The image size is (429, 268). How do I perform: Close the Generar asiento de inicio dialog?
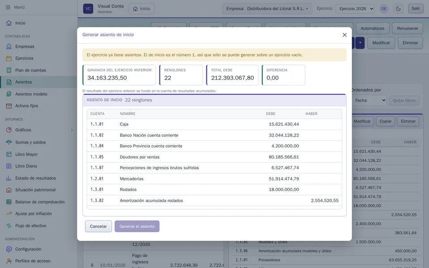pyautogui.click(x=345, y=35)
